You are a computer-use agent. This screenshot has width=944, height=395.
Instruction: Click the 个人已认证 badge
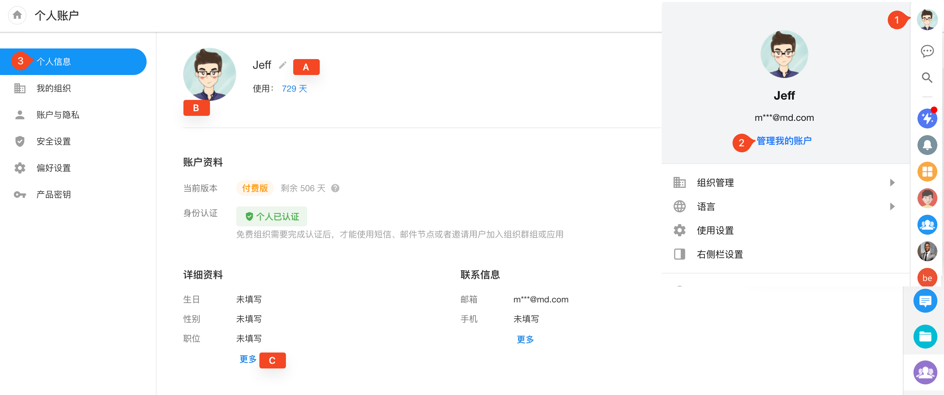tap(272, 216)
